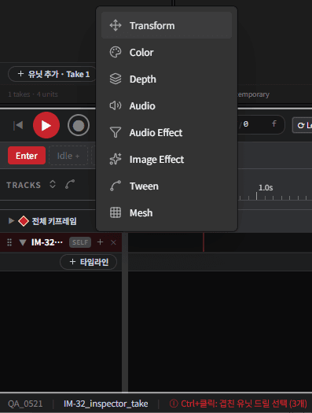Click the Color palette icon
This screenshot has width=312, height=413.
coord(116,53)
